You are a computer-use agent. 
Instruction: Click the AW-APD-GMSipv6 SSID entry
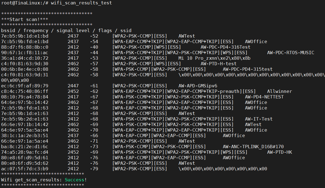(x=198, y=86)
